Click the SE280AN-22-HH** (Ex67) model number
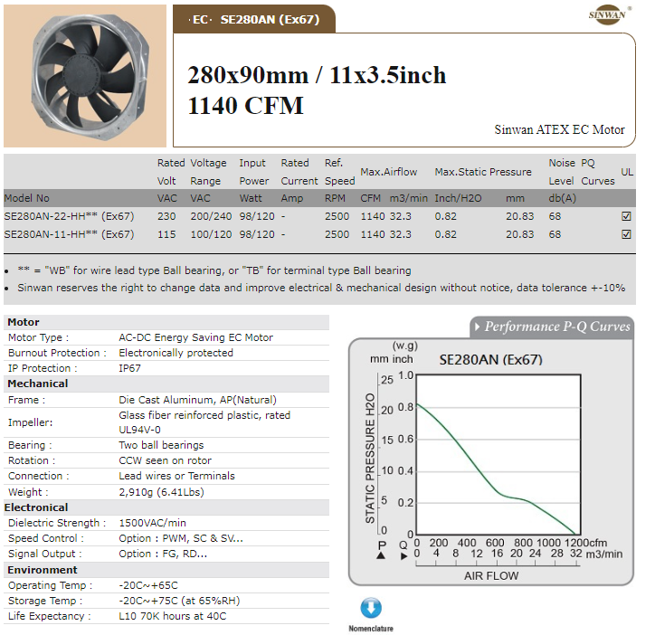Viewport: 655px width, 635px height. click(x=69, y=217)
